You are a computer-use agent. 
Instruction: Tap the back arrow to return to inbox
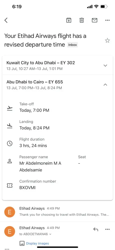point(6,20)
